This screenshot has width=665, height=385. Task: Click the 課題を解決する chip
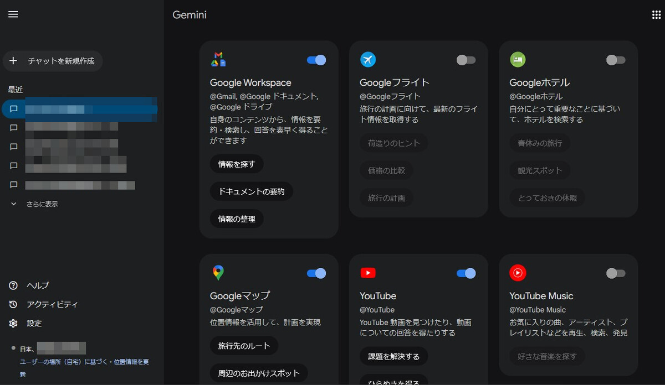393,356
